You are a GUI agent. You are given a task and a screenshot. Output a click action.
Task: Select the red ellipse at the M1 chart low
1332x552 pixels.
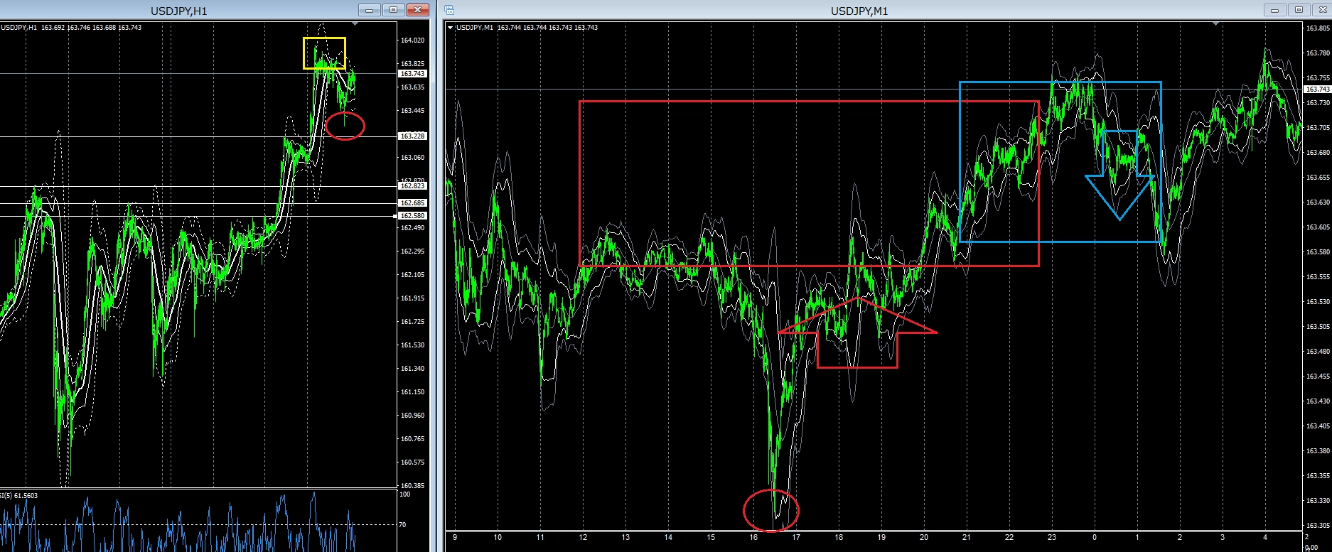(x=771, y=510)
